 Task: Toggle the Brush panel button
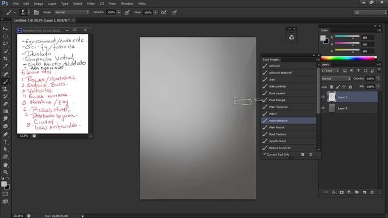(36, 12)
